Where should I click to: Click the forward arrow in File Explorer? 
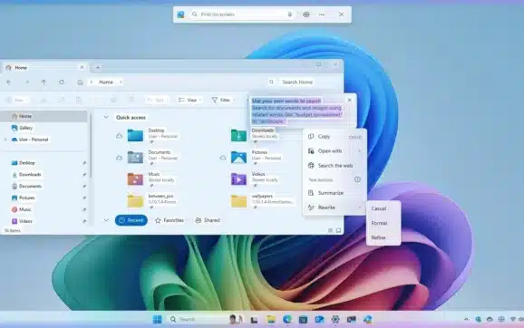tap(27, 82)
